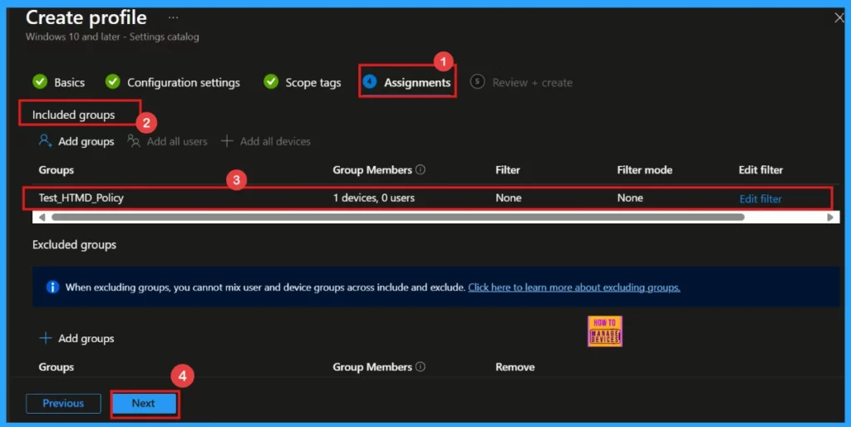Click the Edit filter column header
Image resolution: width=851 pixels, height=427 pixels.
(x=760, y=169)
